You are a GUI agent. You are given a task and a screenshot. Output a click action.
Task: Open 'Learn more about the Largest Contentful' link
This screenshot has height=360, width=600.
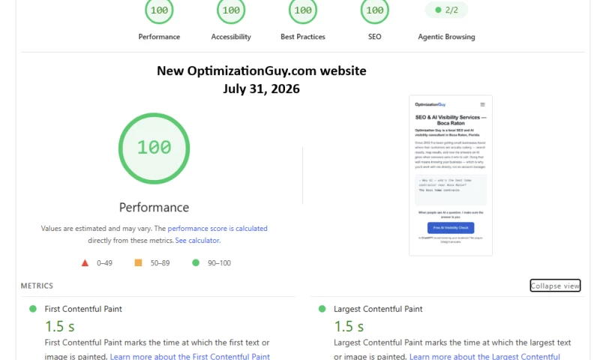click(x=484, y=356)
